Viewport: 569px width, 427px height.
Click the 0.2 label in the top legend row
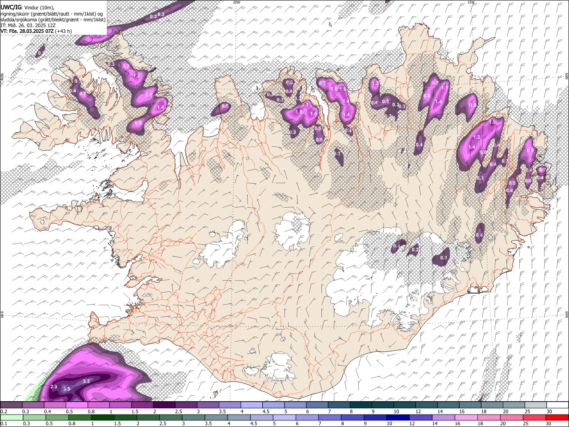click(4, 411)
